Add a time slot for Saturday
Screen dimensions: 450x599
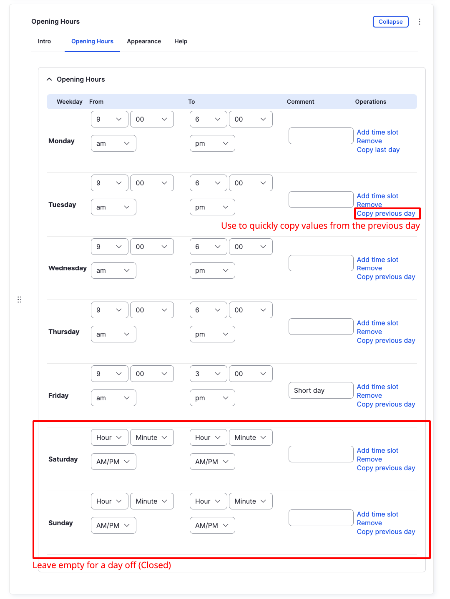tap(377, 450)
